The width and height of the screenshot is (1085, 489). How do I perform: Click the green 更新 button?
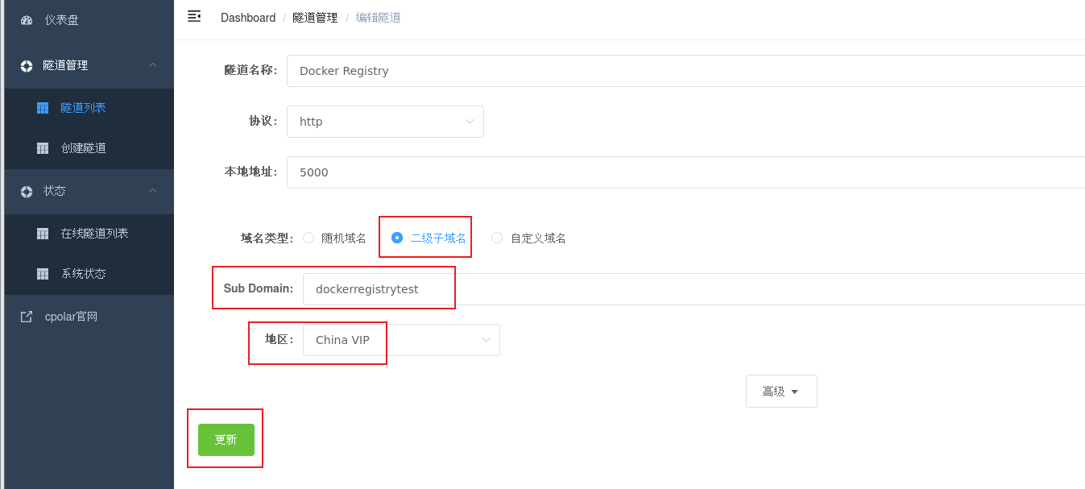tap(226, 440)
